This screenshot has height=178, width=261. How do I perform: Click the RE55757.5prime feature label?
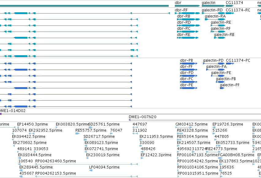[x=91, y=130]
